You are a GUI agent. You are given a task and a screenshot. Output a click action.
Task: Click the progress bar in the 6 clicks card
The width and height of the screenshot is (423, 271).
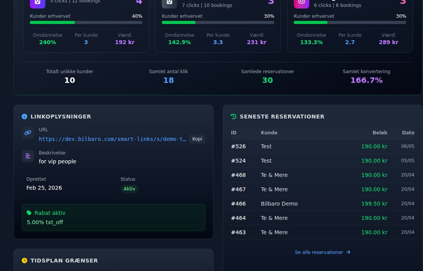(x=350, y=22)
